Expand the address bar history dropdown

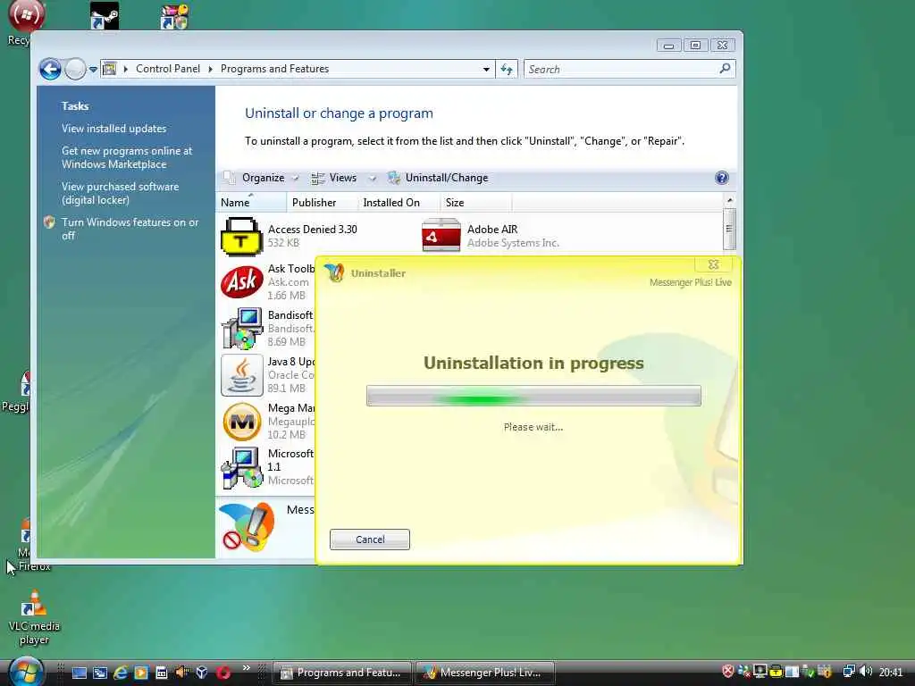pyautogui.click(x=486, y=70)
